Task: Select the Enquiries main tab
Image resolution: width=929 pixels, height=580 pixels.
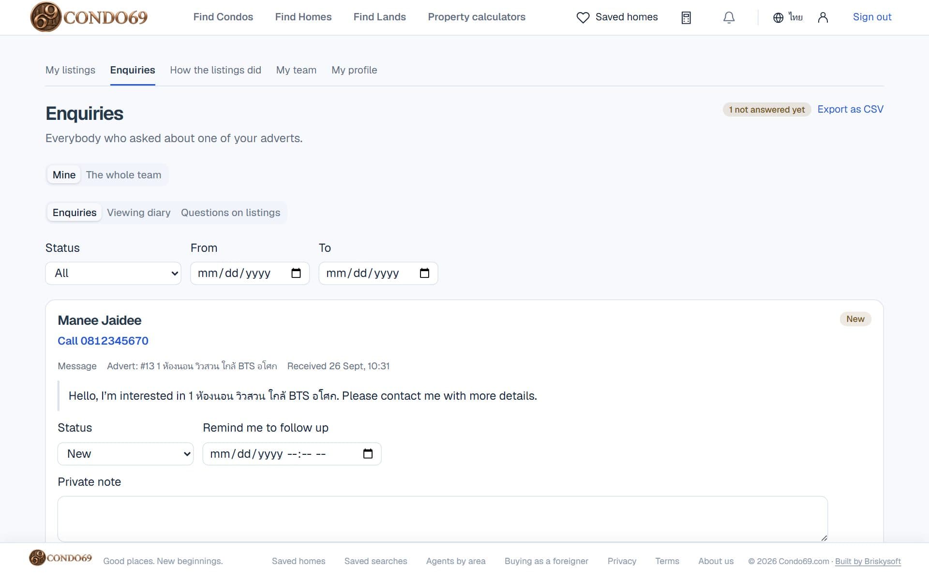Action: click(x=133, y=70)
